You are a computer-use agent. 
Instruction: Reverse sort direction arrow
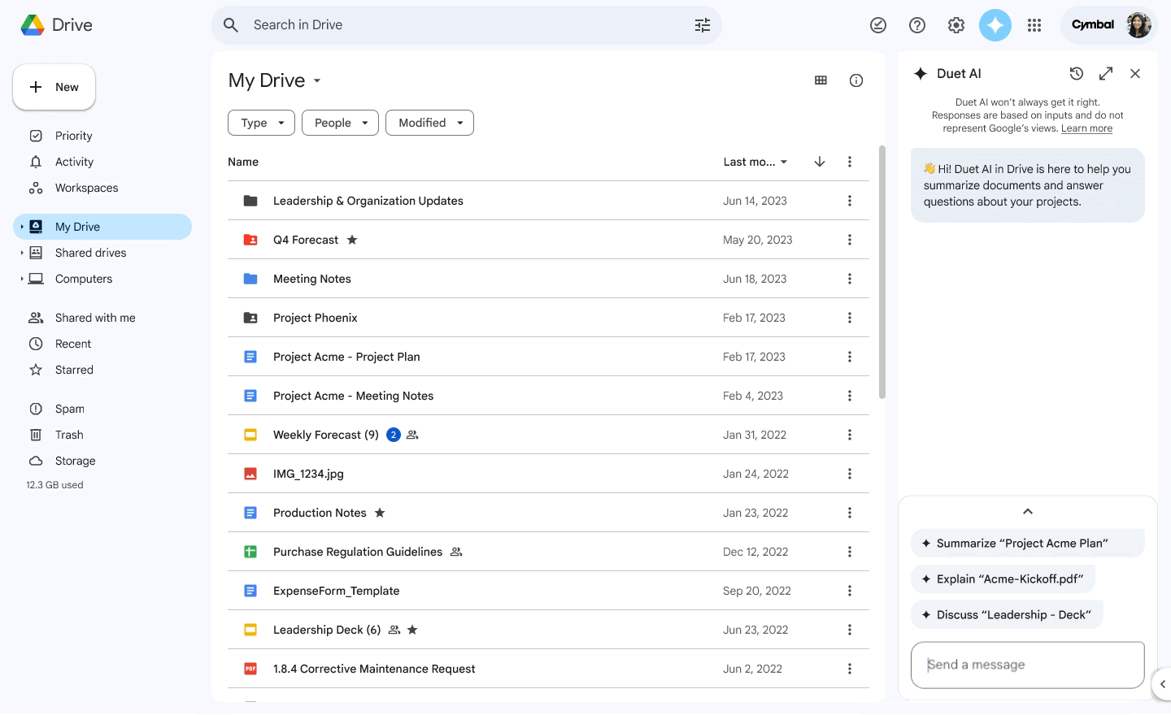click(x=820, y=162)
